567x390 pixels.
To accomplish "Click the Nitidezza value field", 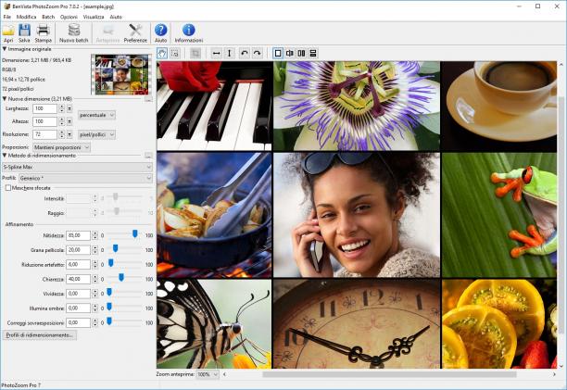I will 78,235.
